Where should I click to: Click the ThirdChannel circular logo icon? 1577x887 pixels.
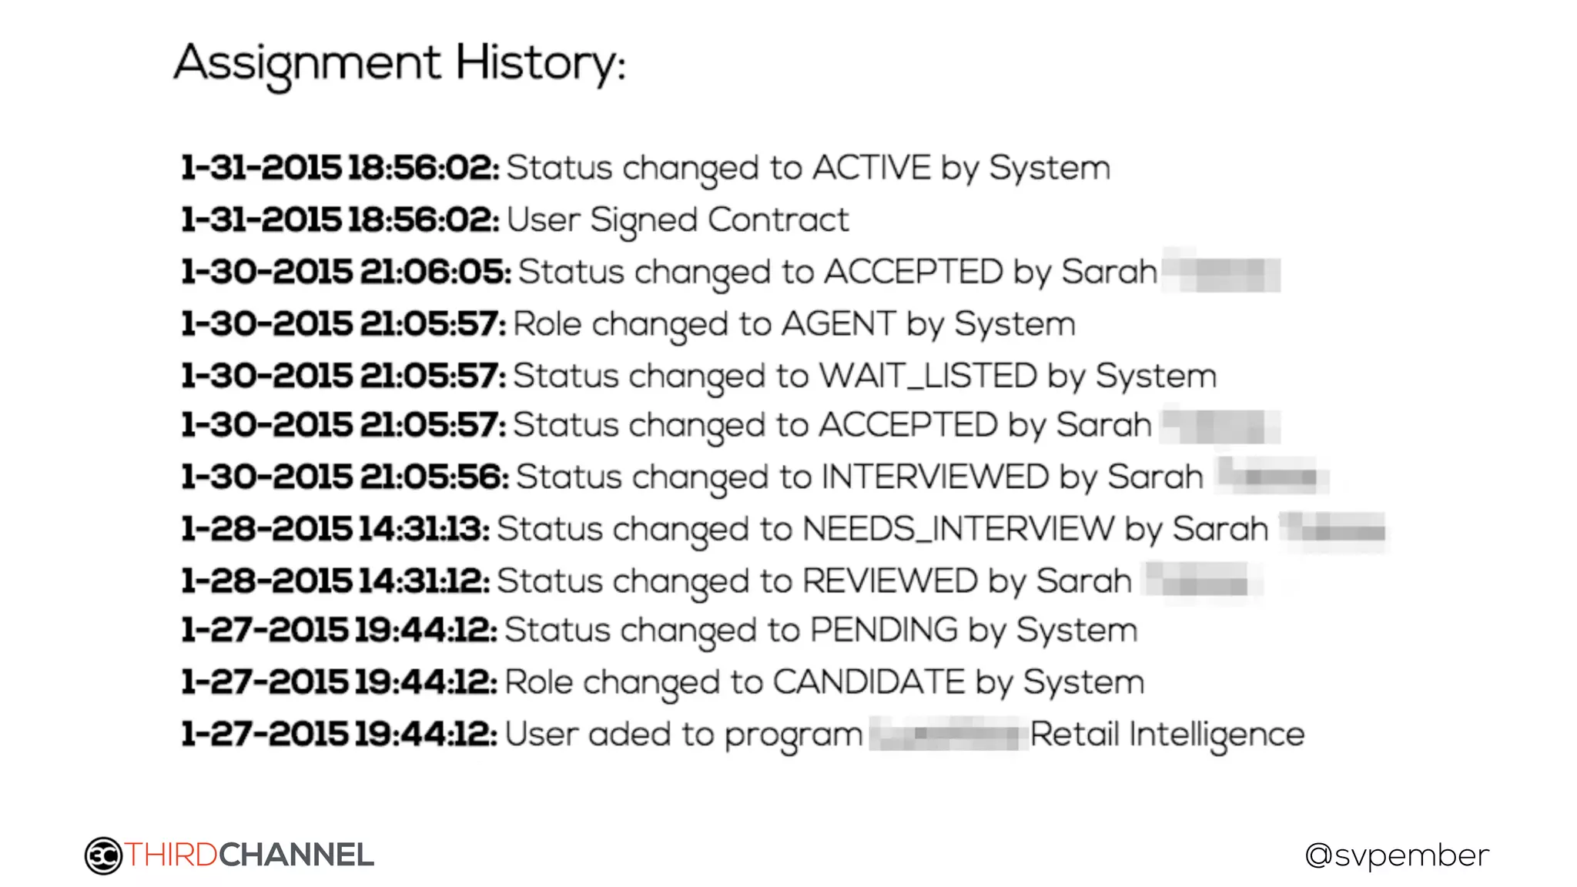(x=103, y=855)
